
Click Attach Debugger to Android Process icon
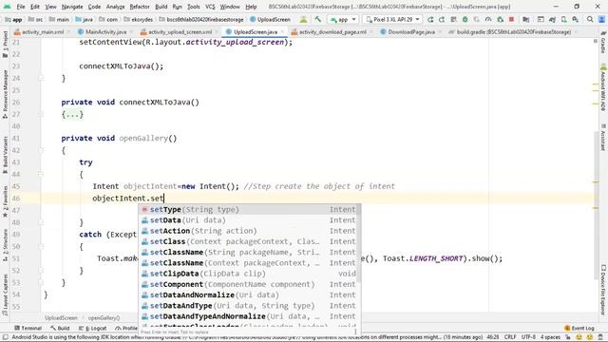pos(500,19)
